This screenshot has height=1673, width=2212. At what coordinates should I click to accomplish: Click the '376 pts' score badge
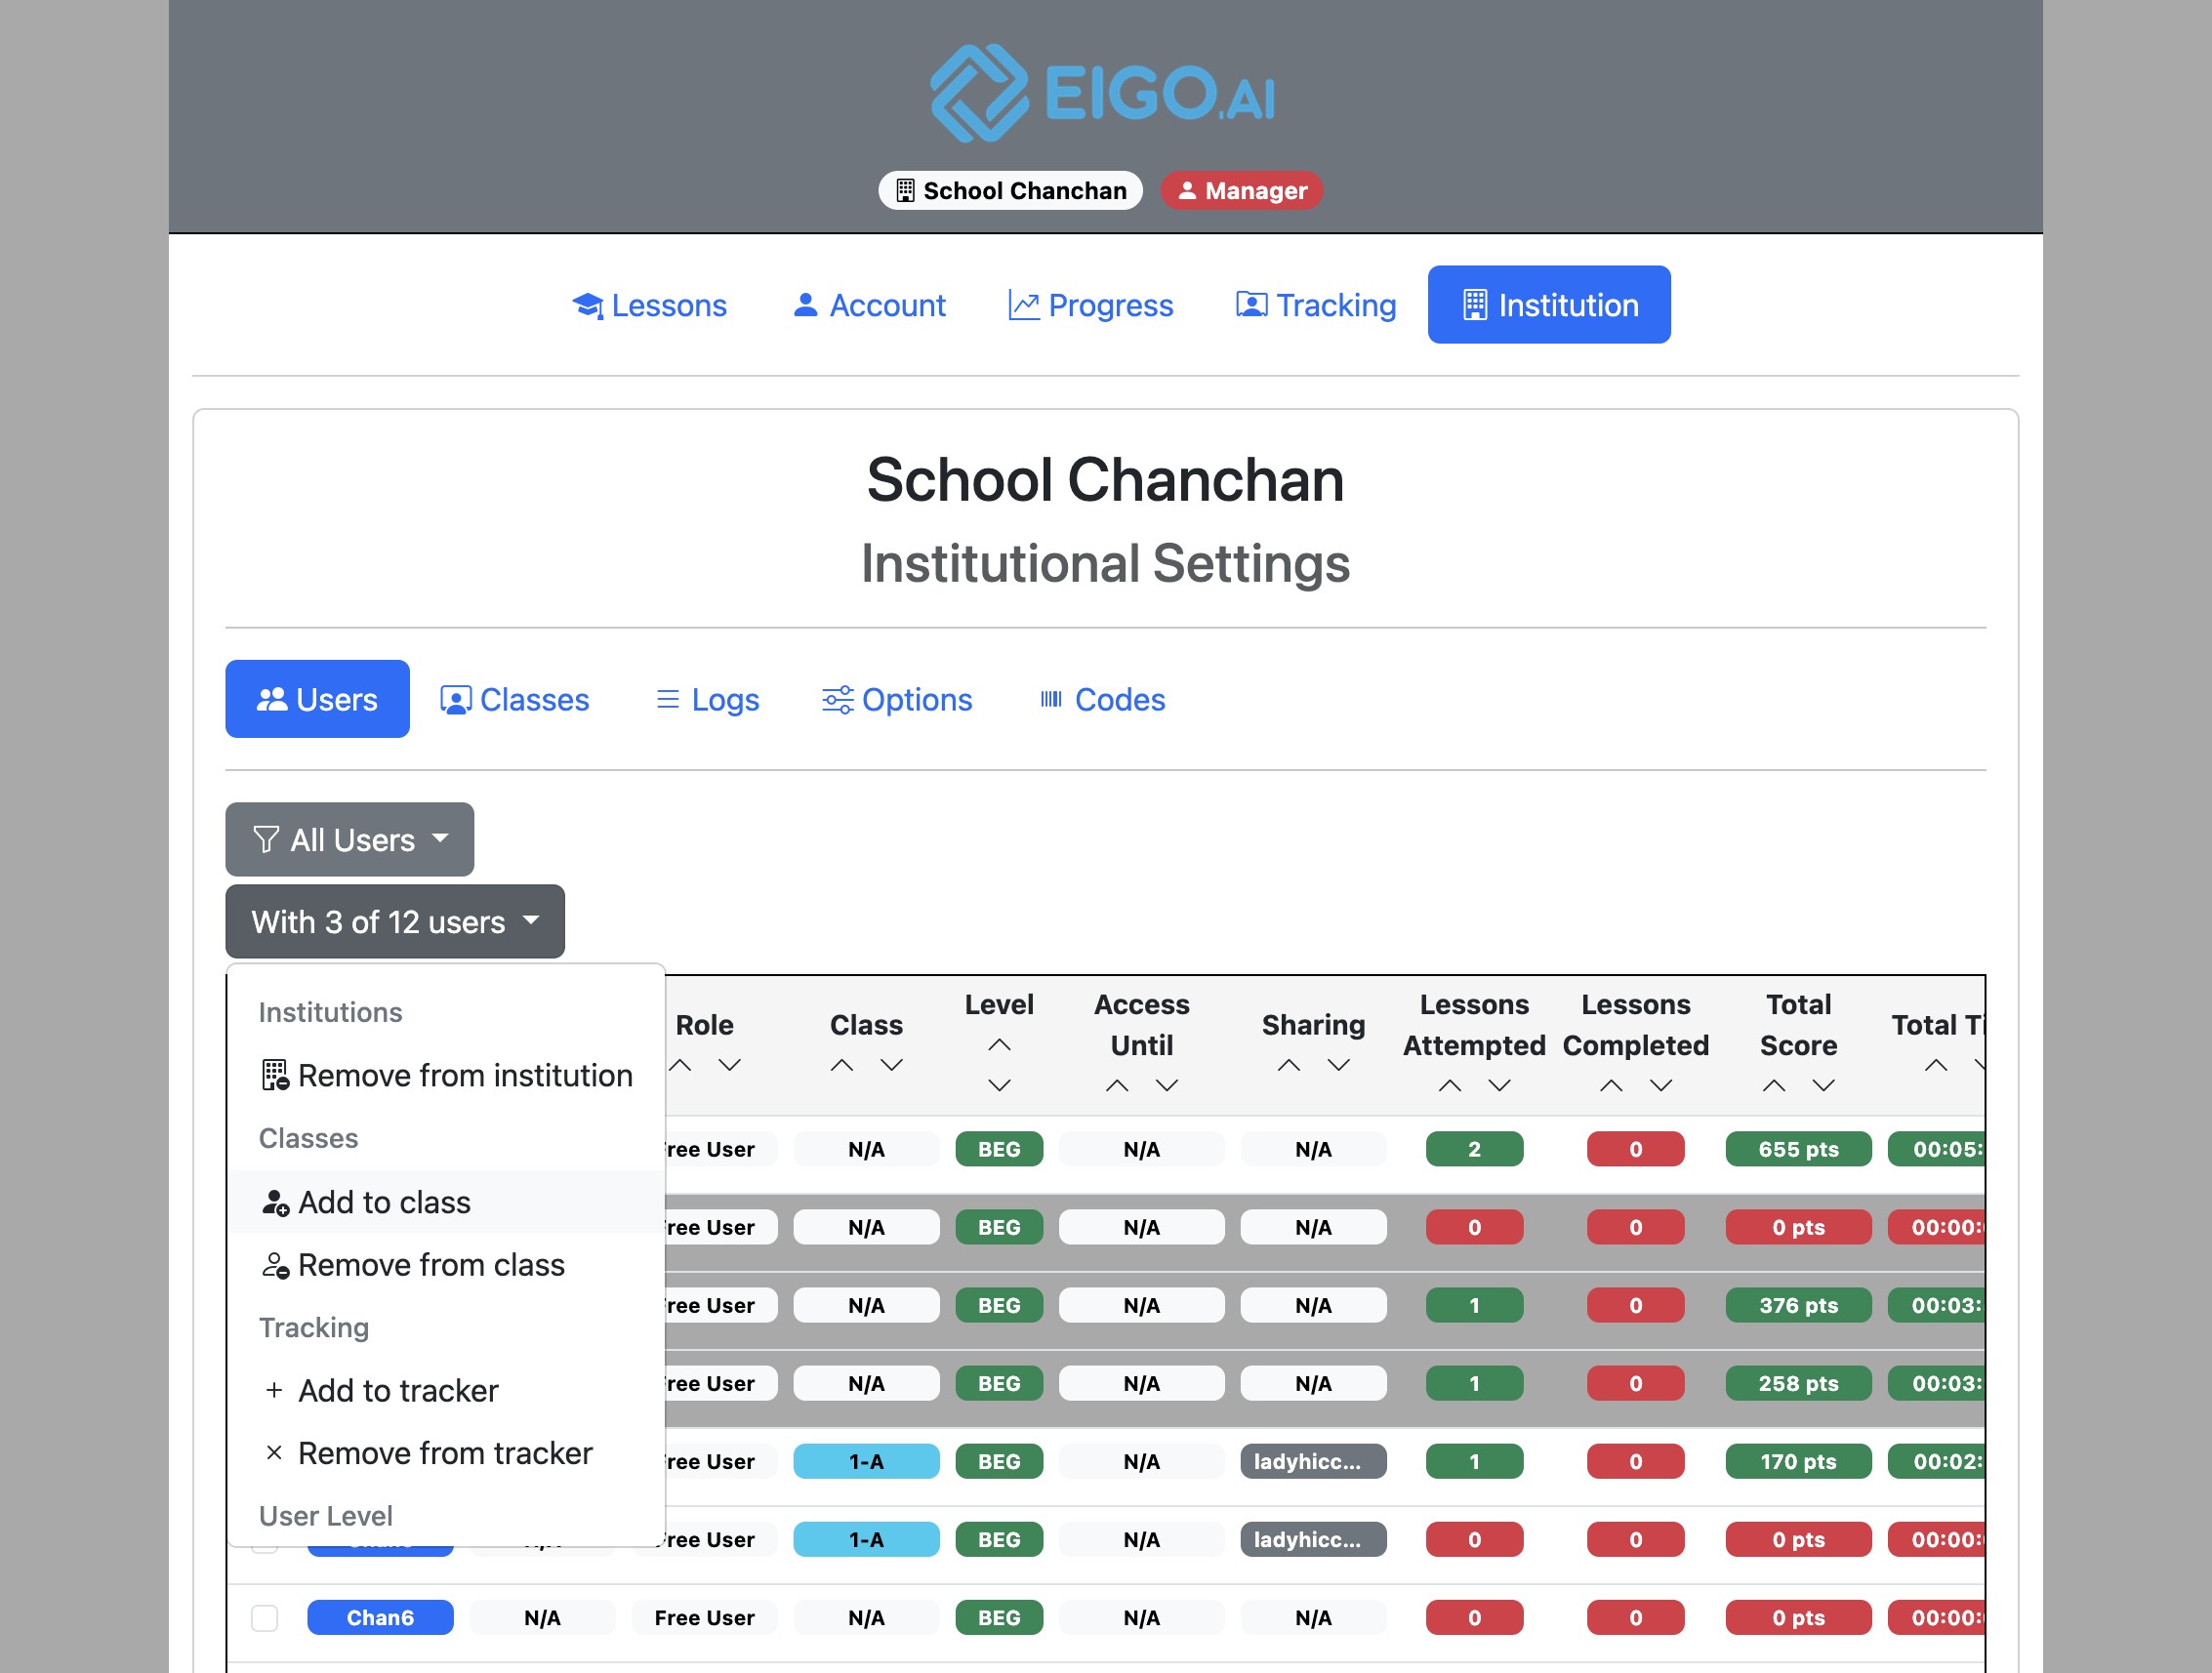(x=1798, y=1305)
